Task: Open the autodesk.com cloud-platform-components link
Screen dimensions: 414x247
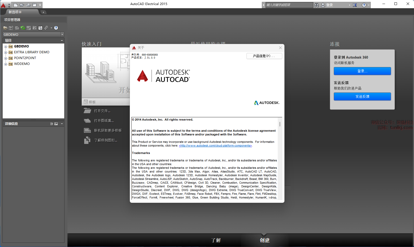Action: point(215,146)
